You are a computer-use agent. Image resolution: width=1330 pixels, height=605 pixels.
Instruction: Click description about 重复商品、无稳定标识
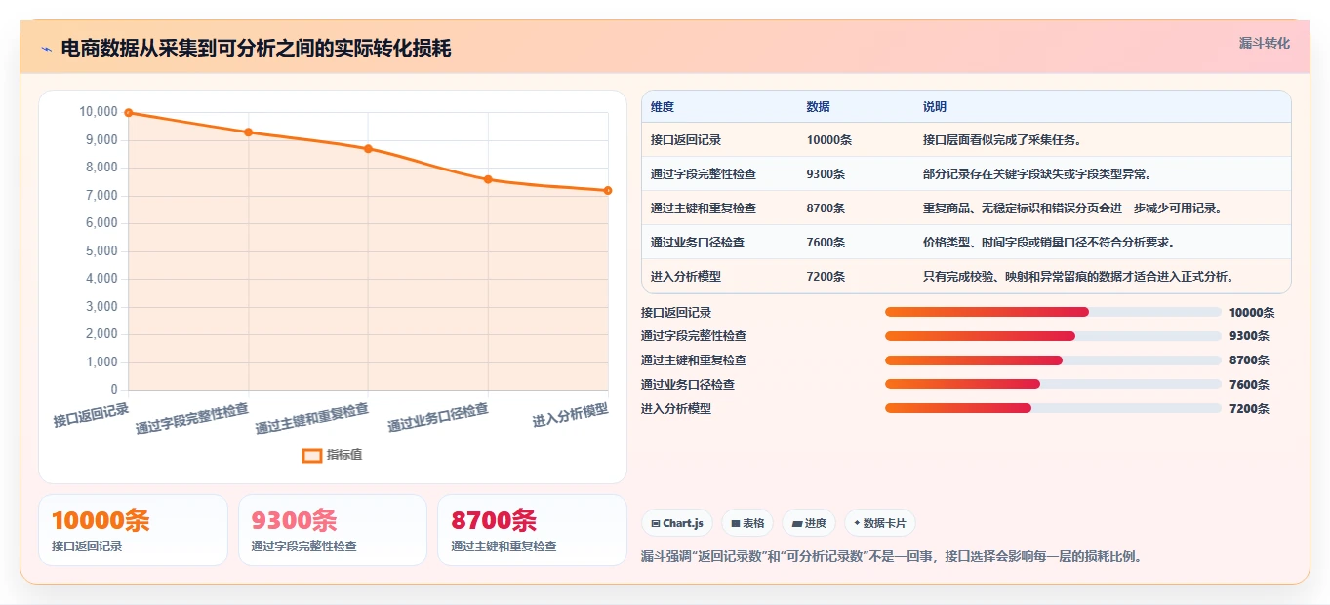(x=1072, y=208)
